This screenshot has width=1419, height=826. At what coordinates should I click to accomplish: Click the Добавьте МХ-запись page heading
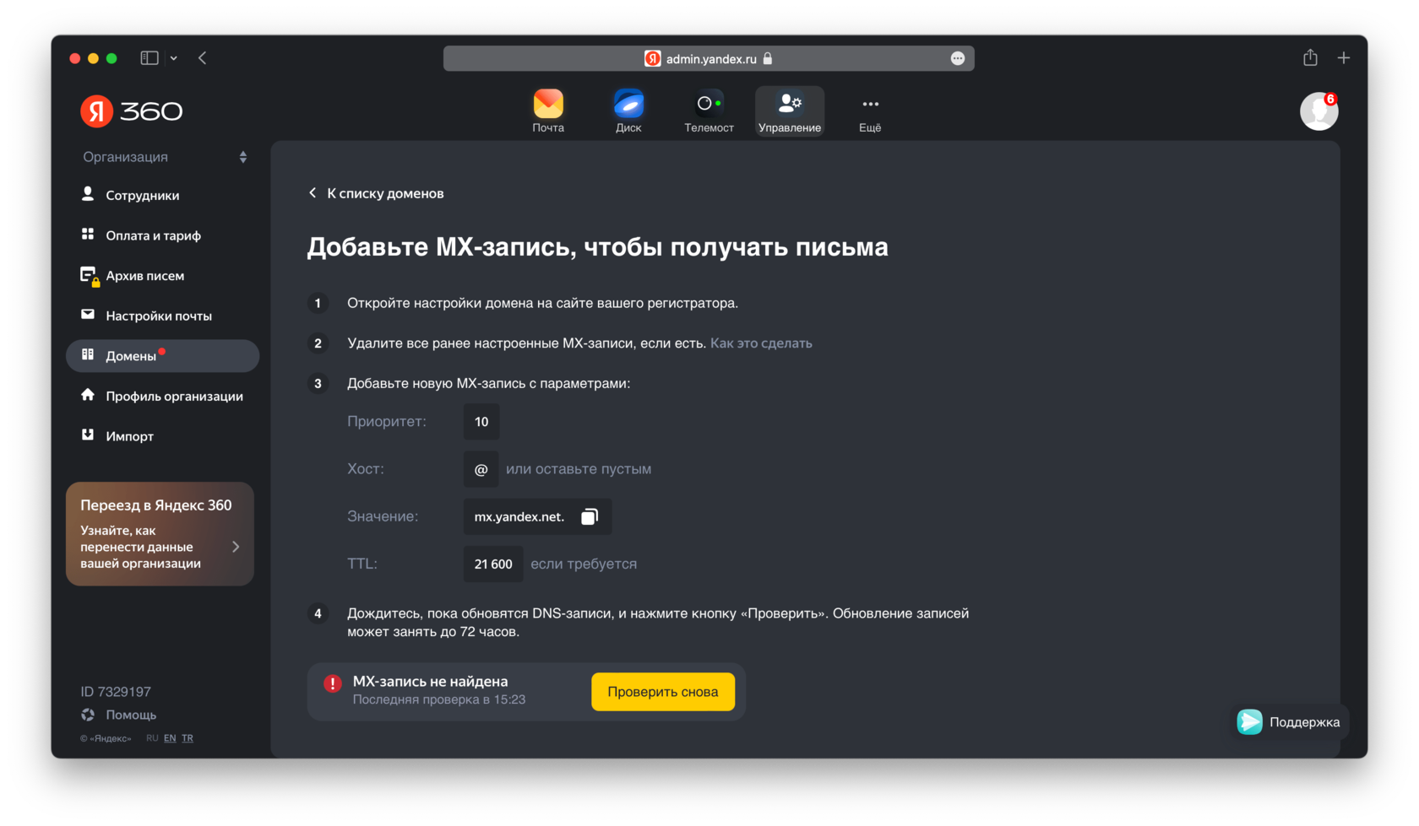[x=597, y=247]
